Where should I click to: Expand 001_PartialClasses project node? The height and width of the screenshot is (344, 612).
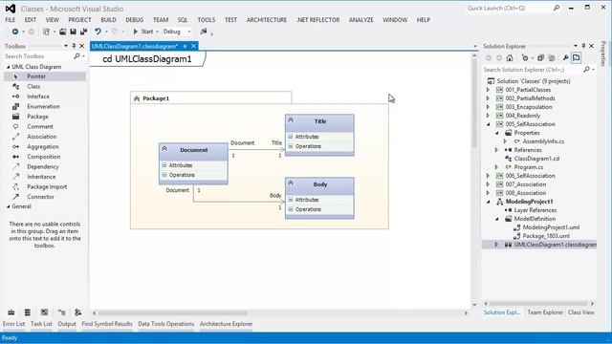click(488, 90)
